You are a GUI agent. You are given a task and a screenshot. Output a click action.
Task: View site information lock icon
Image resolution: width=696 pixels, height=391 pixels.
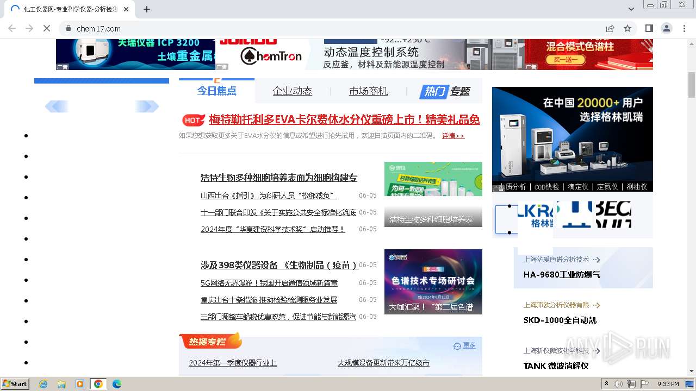coord(68,28)
